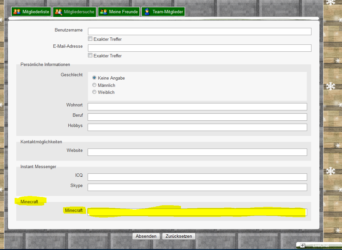The height and width of the screenshot is (250, 342).
Task: Click the Geschlecht label
Action: [x=71, y=75]
